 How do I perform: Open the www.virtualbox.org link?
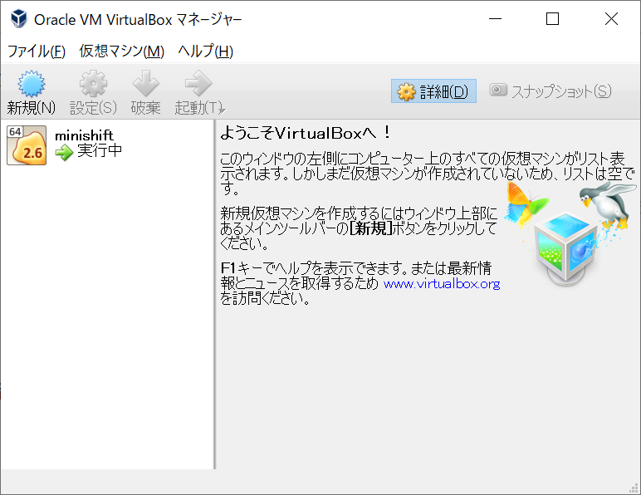442,284
